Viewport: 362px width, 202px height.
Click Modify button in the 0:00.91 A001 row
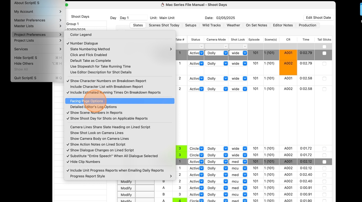(126, 188)
